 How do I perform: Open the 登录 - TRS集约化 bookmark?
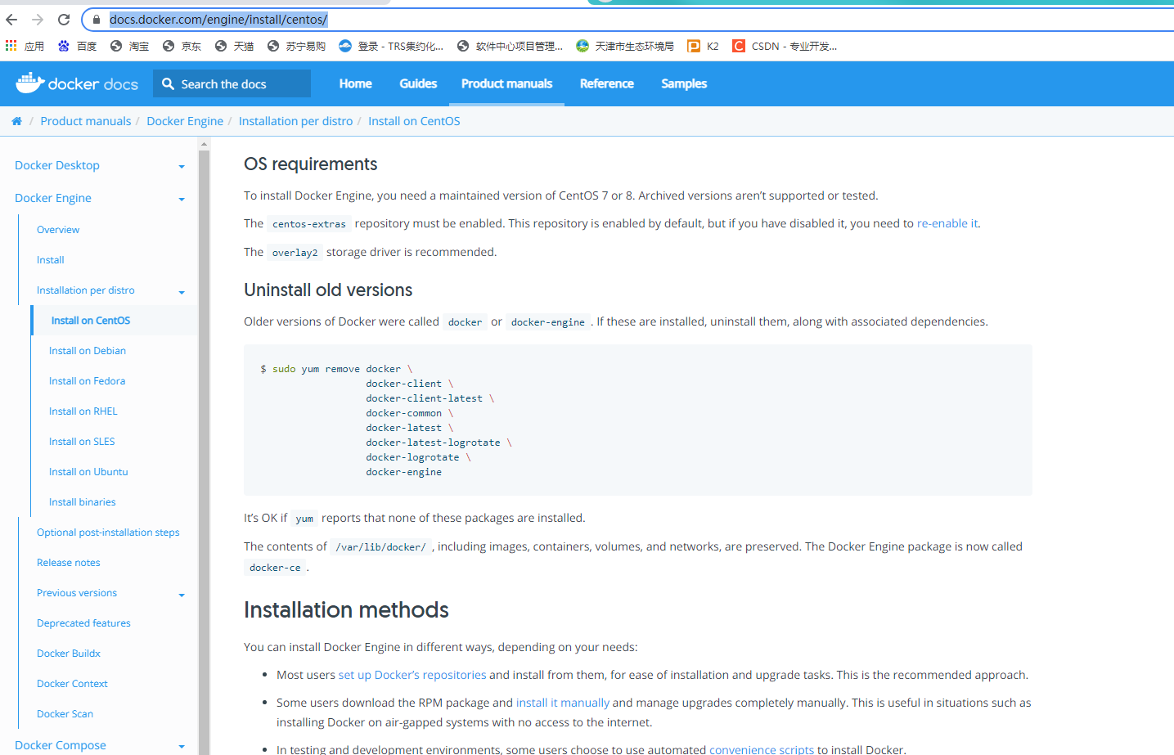pyautogui.click(x=391, y=46)
